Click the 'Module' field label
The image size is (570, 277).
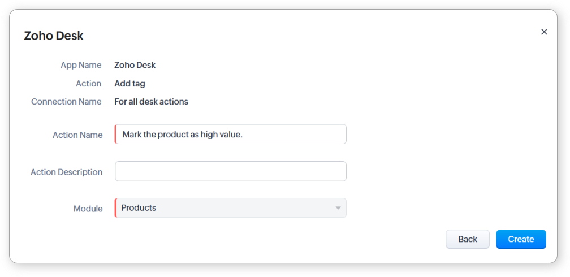88,209
